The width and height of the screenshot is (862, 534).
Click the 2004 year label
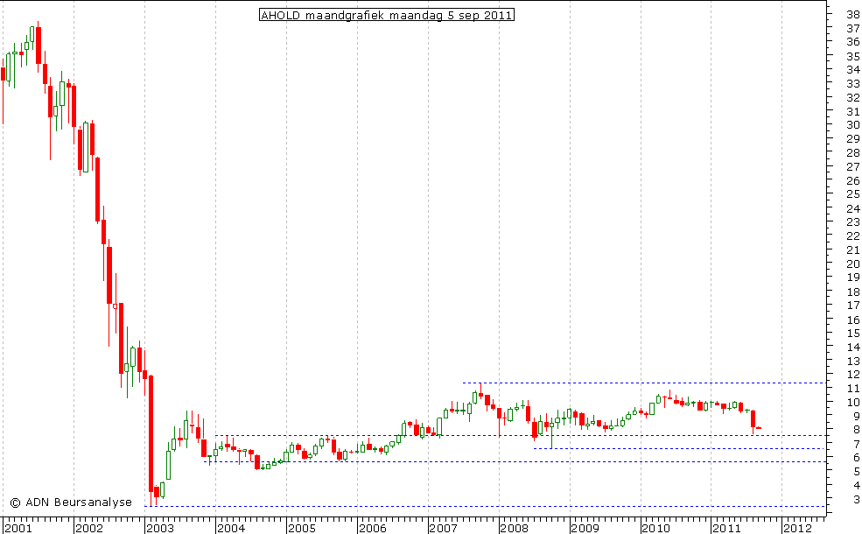point(231,529)
